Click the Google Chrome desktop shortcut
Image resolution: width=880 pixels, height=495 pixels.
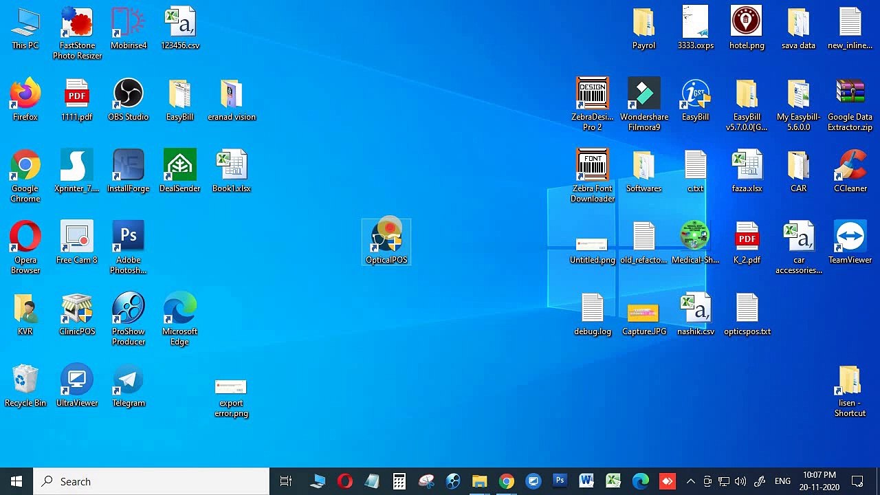pos(25,176)
